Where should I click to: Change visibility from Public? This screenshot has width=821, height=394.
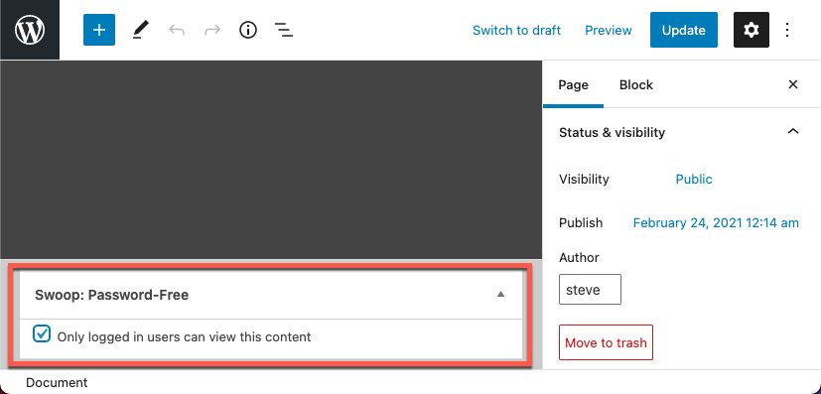(x=694, y=179)
